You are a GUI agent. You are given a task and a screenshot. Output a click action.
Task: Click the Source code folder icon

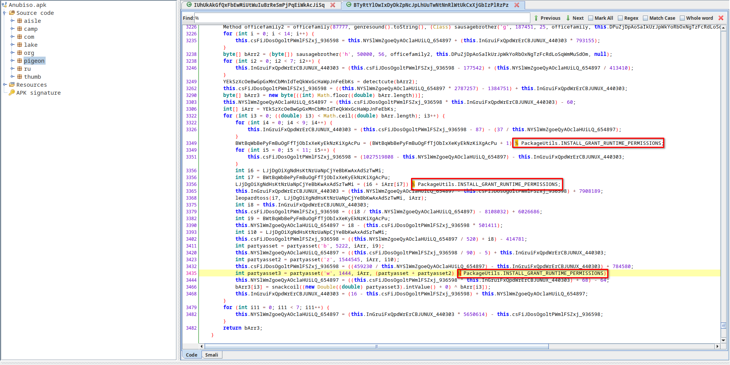[12, 13]
